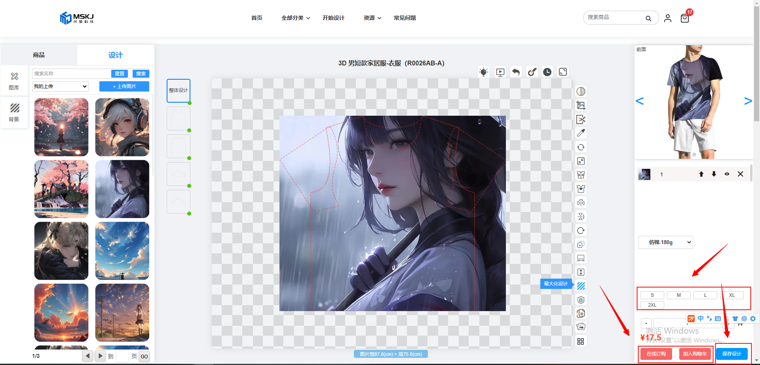Select the eyedropper color picker tool
This screenshot has width=760, height=365.
tap(581, 133)
